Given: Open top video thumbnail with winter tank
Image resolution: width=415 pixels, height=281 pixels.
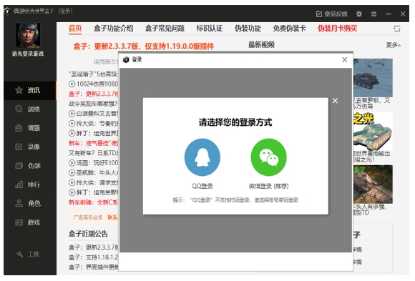Looking at the screenshot, I should pos(373,78).
